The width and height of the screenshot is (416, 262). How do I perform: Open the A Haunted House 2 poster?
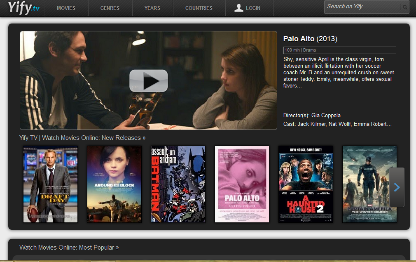click(306, 184)
